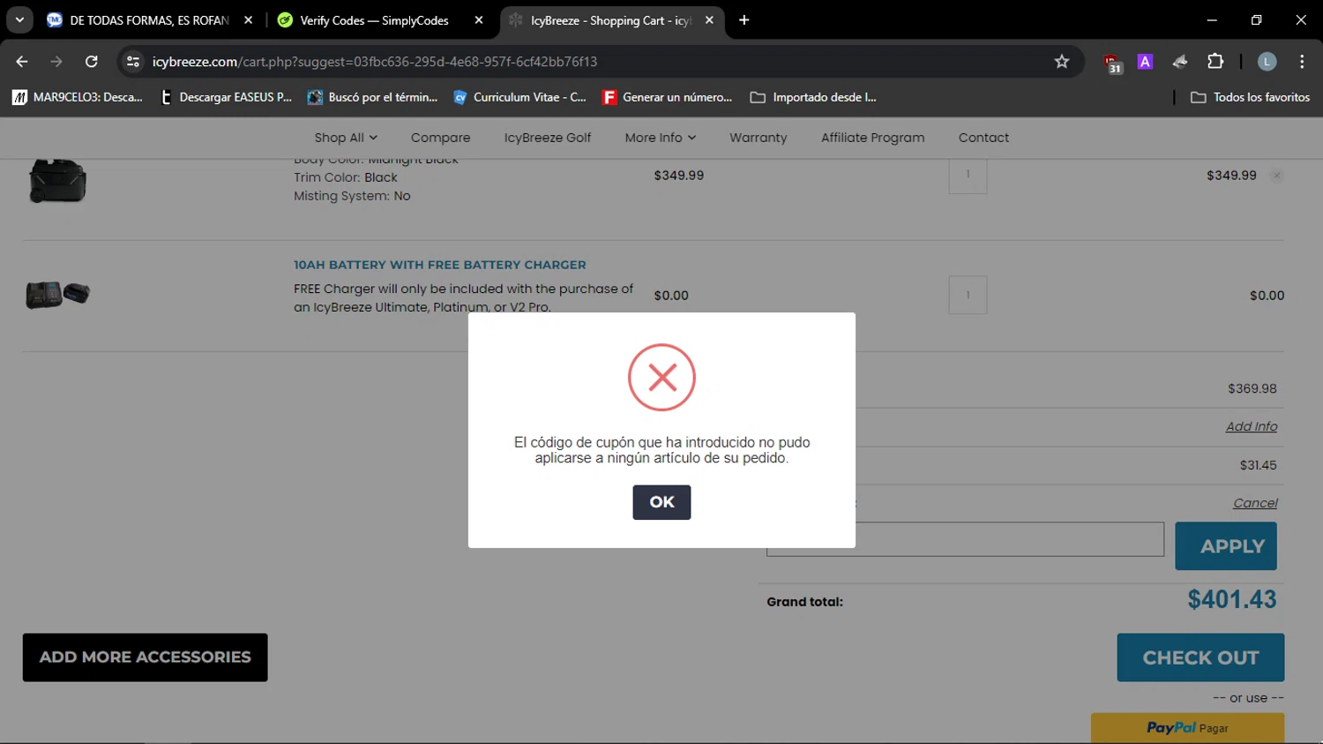The height and width of the screenshot is (744, 1323).
Task: Proceed with the CHECK OUT button
Action: click(x=1200, y=658)
